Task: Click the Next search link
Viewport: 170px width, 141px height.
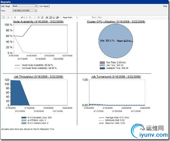Action: 100,17
